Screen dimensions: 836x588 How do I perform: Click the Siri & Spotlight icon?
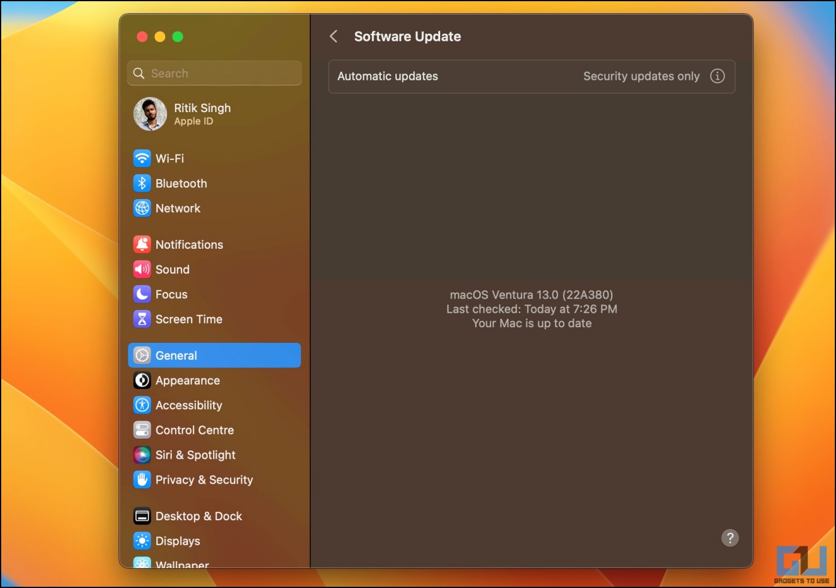click(142, 455)
